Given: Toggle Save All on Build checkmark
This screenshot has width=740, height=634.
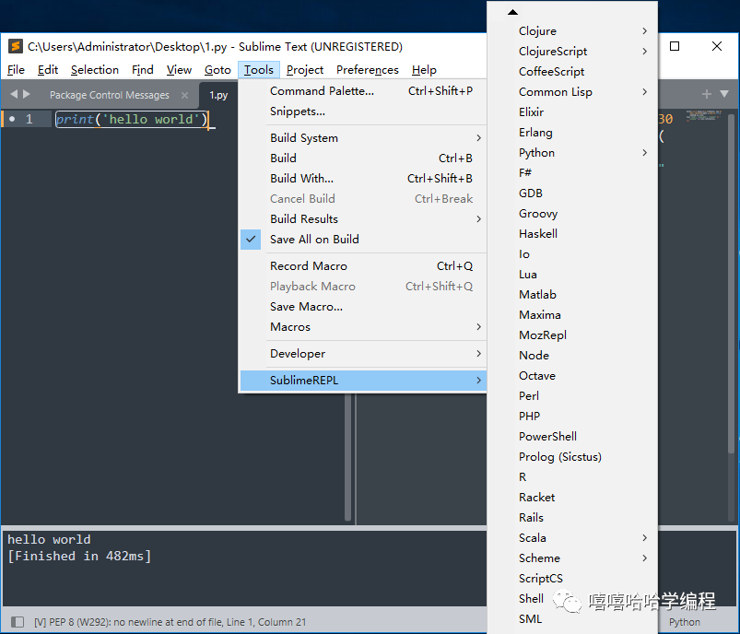Looking at the screenshot, I should pyautogui.click(x=251, y=240).
